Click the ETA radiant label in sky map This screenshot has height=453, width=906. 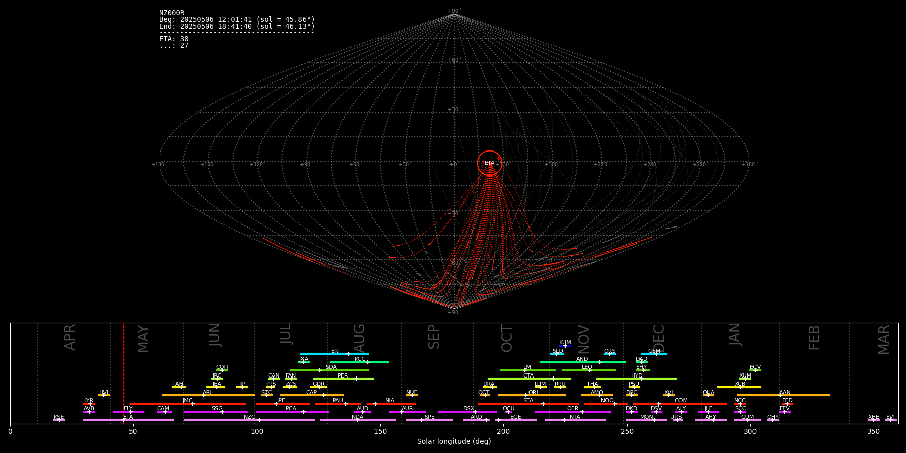pos(489,163)
